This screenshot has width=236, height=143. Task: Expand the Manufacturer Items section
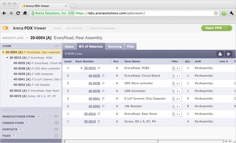(x=31, y=116)
